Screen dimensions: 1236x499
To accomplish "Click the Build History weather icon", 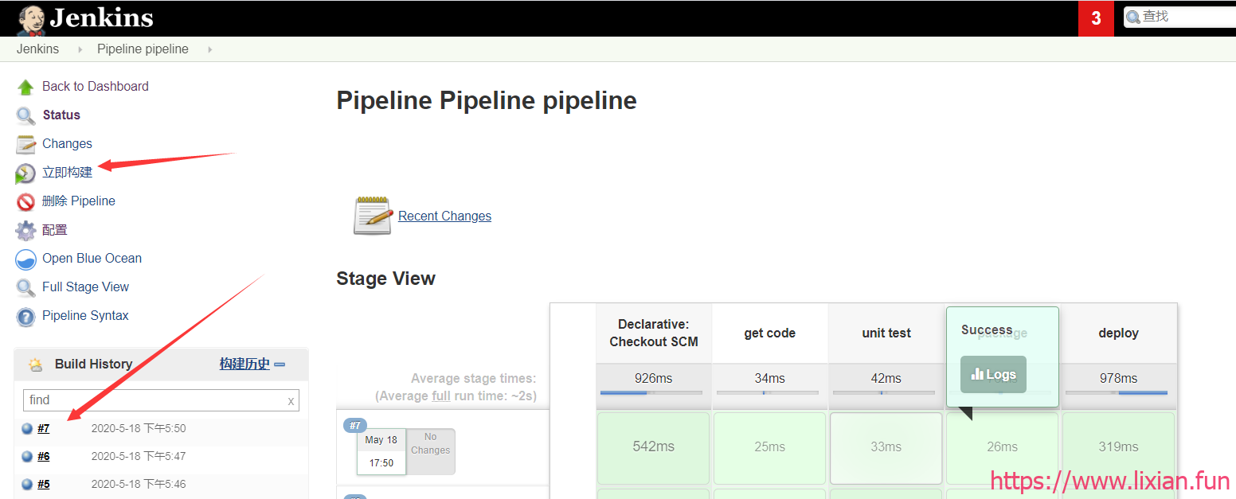I will click(x=35, y=365).
